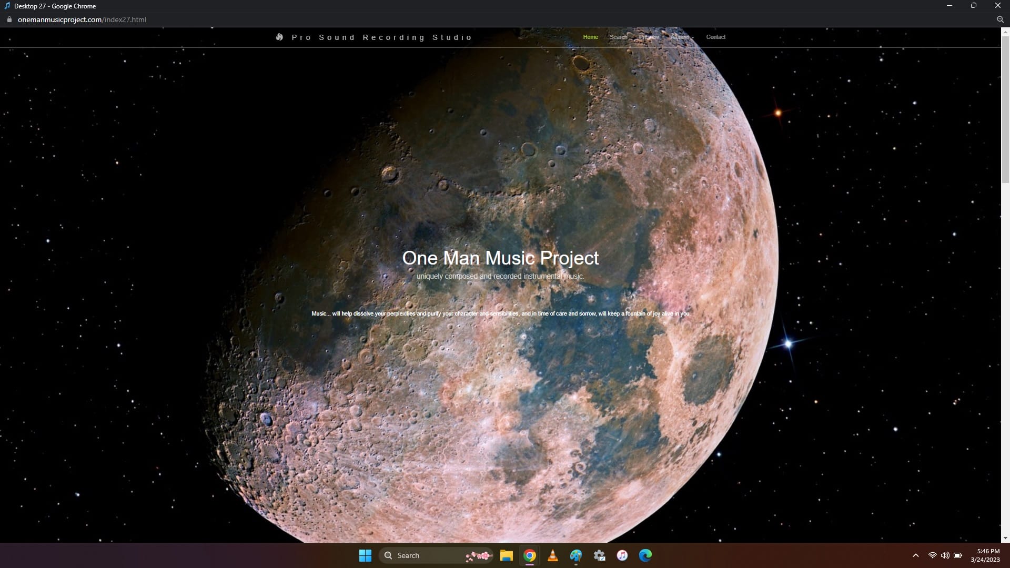Click the scrollbar down arrow

[1005, 538]
